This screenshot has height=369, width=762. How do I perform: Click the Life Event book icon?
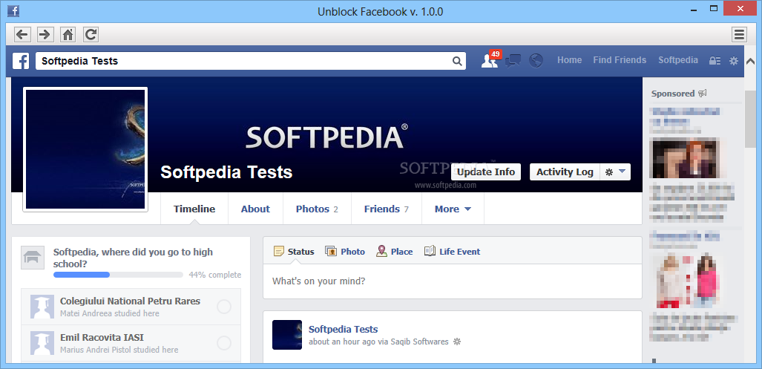coord(430,251)
